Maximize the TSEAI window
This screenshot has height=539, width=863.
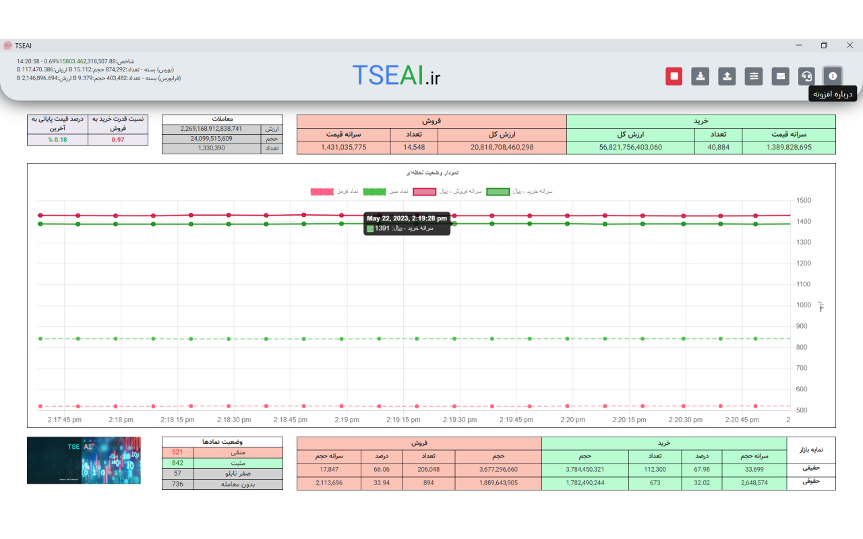point(824,45)
